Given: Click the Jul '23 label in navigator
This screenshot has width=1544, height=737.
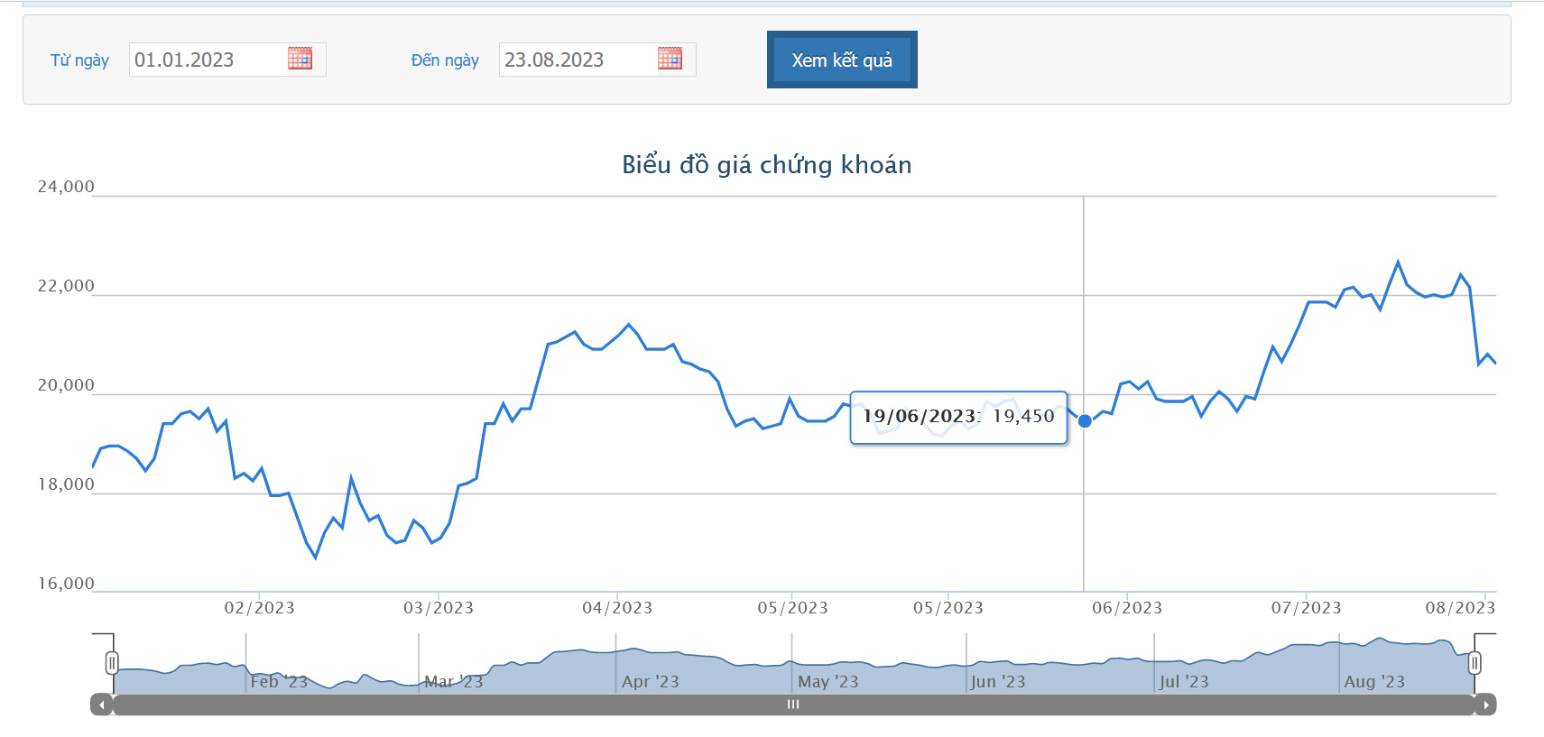Looking at the screenshot, I should pyautogui.click(x=1183, y=682).
